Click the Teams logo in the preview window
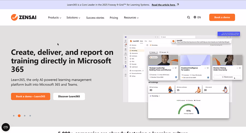 tap(126, 37)
